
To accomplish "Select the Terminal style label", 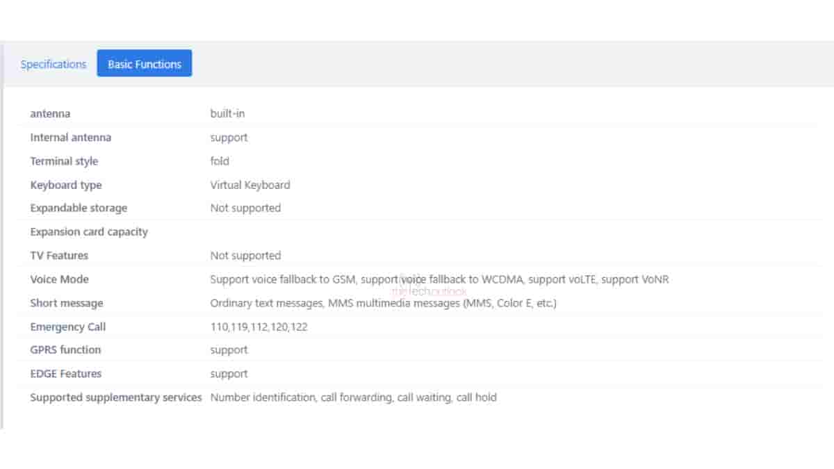I will 64,161.
